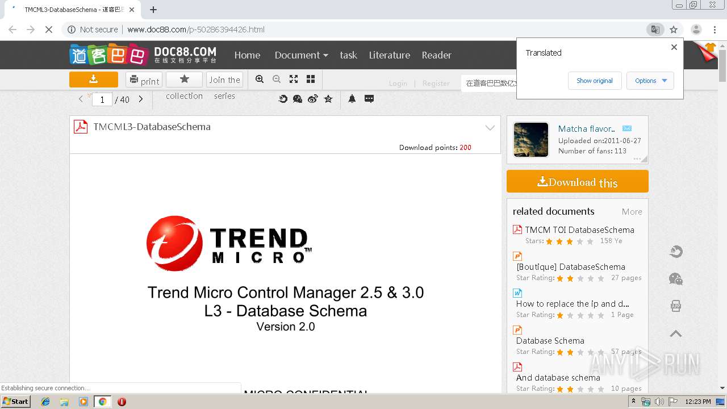This screenshot has width=727, height=409.
Task: Click the Register link
Action: [436, 83]
